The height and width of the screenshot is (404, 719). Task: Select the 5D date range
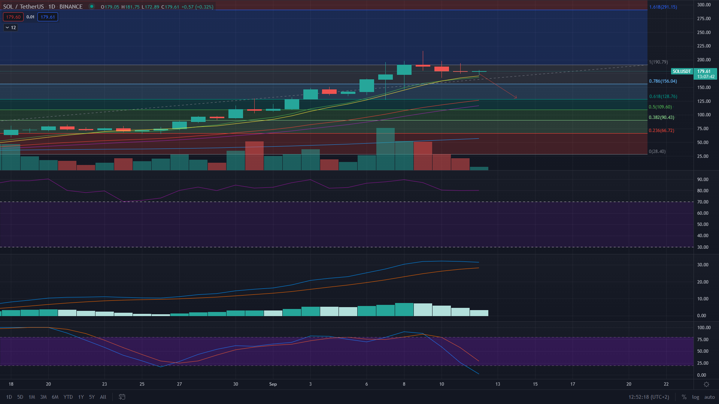pos(20,397)
